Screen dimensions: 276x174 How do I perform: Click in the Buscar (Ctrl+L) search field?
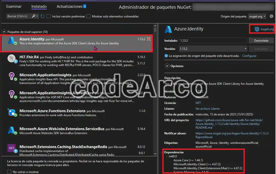point(19,16)
